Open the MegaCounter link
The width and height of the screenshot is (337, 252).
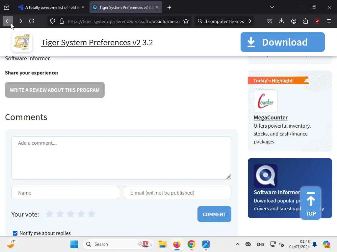point(271,117)
